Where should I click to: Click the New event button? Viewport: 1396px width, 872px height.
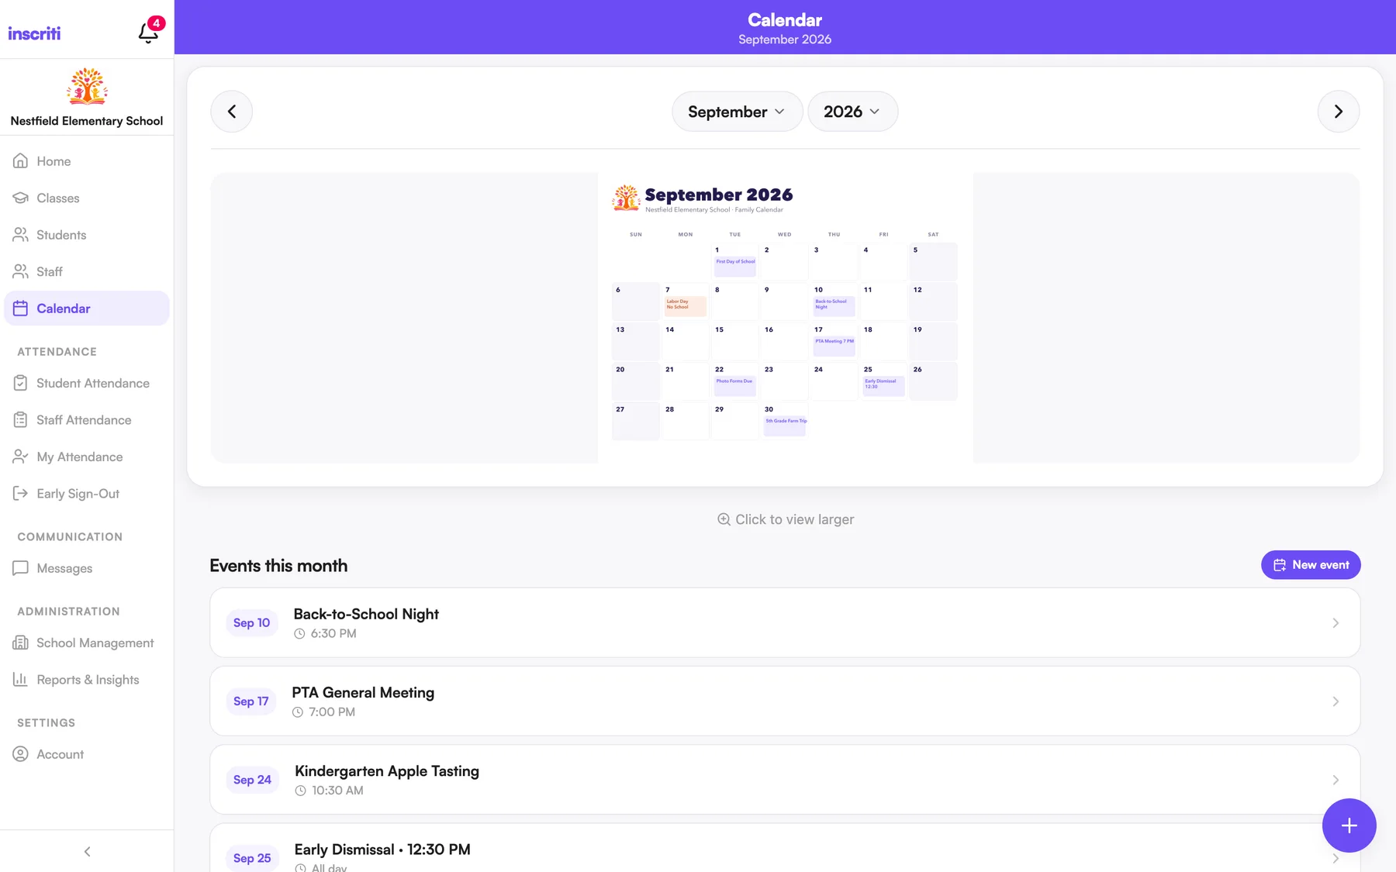1311,565
